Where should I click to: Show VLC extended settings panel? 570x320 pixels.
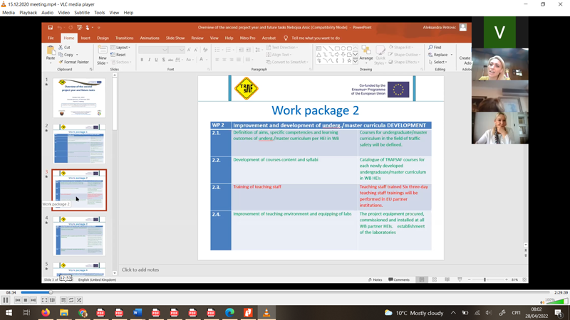tap(52, 300)
